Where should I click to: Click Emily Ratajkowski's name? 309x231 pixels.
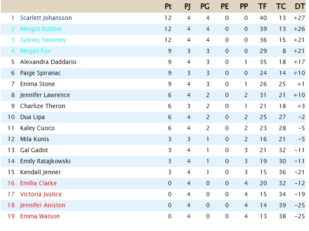(x=45, y=161)
